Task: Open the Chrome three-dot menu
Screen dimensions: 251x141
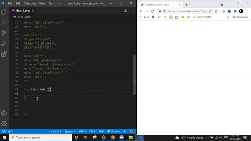Action: pos(247,11)
